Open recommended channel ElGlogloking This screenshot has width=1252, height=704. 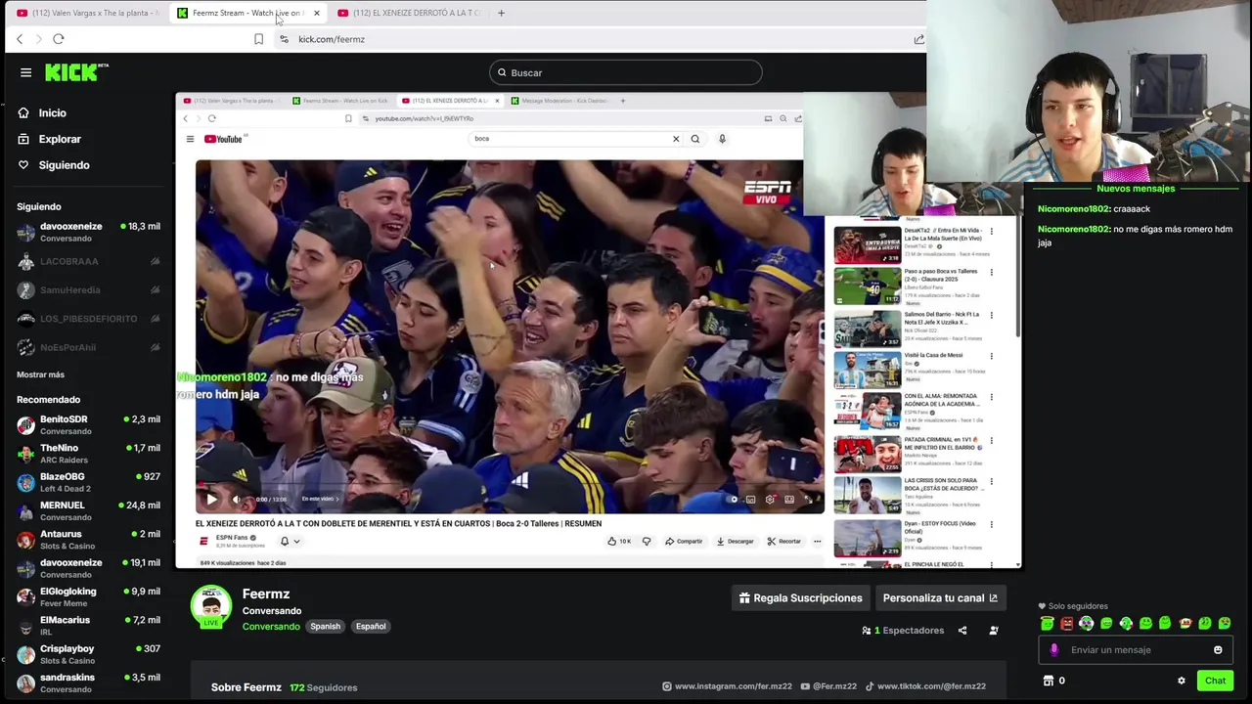pos(88,596)
